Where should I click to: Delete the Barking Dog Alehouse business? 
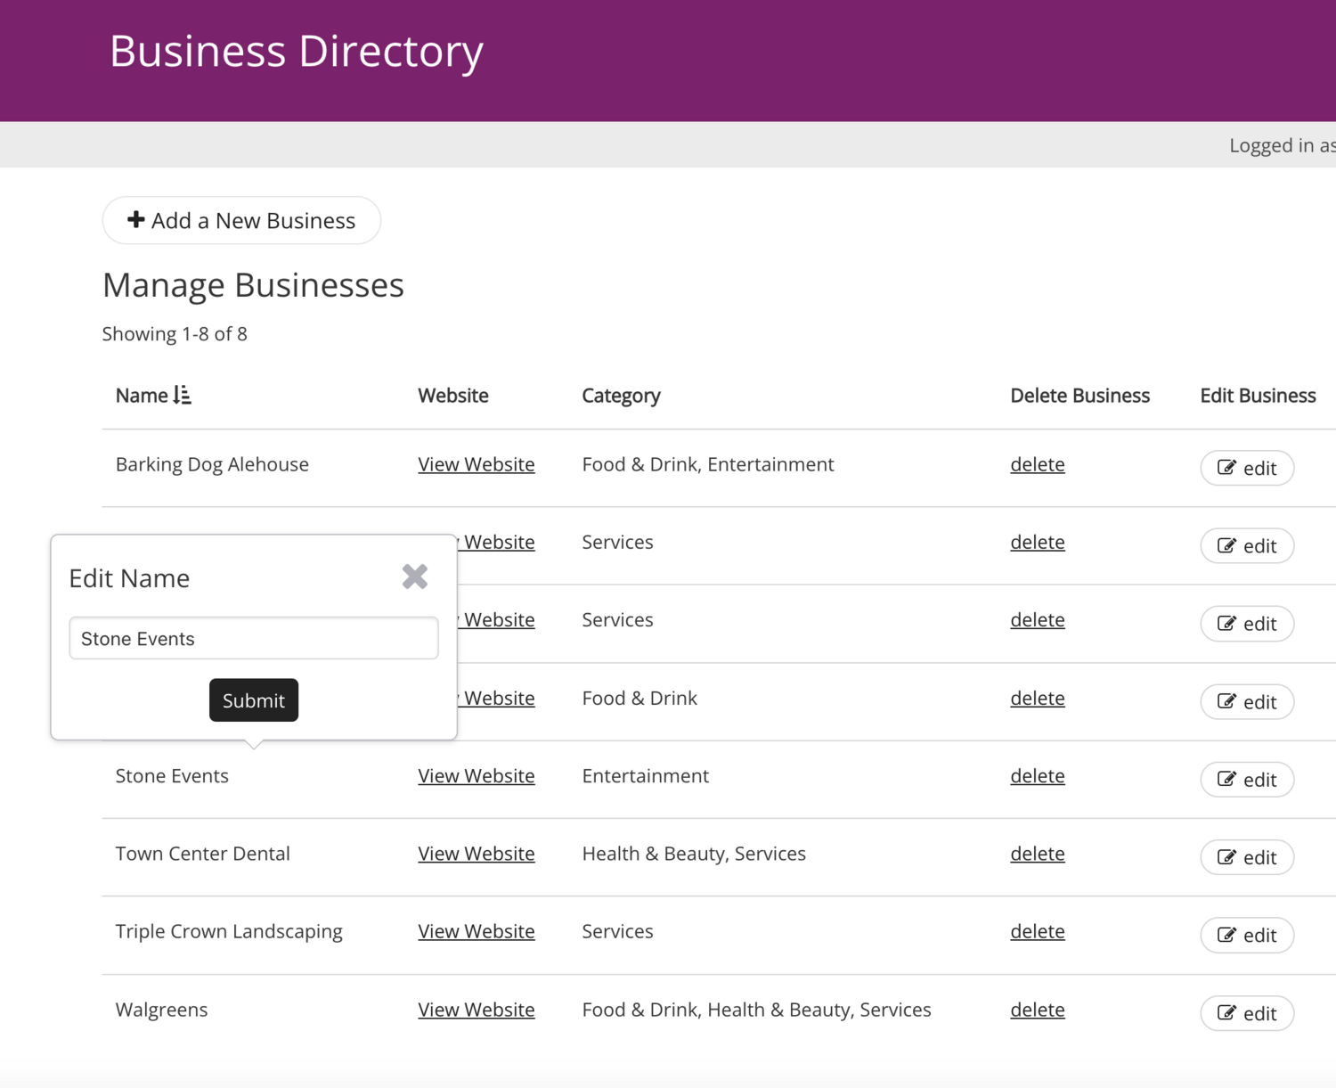(1037, 464)
